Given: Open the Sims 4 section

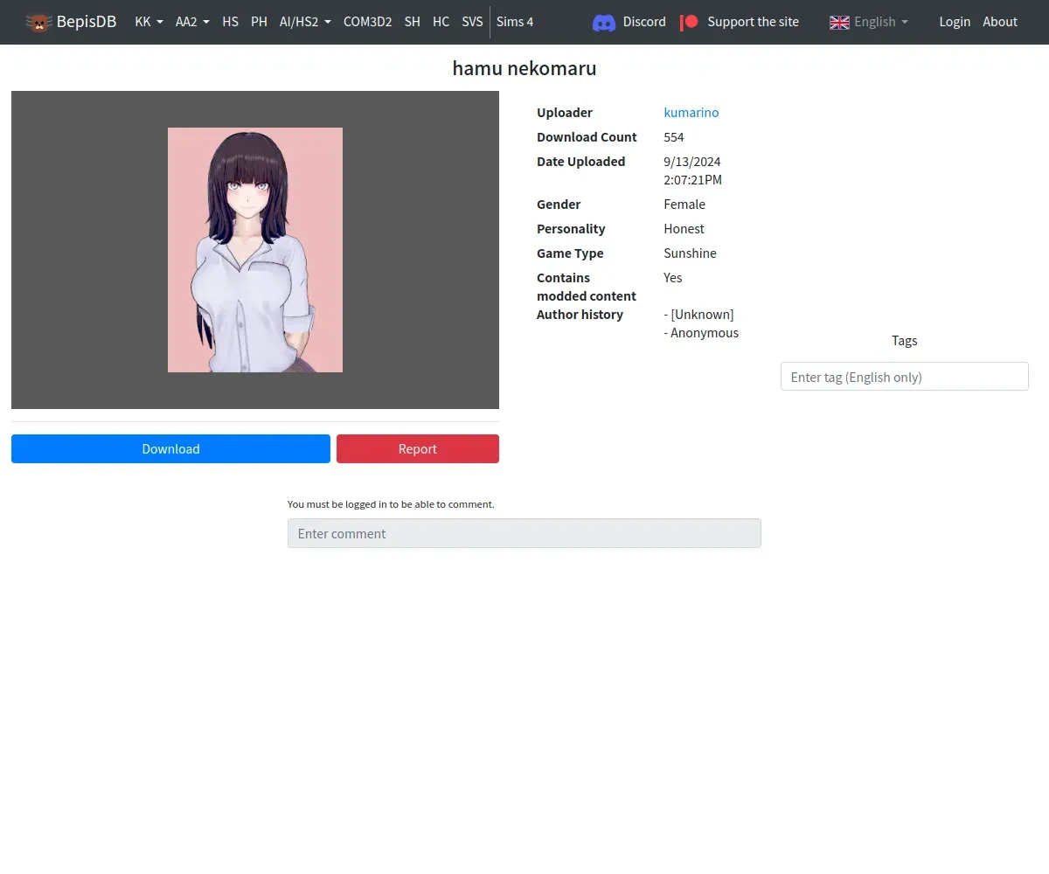Looking at the screenshot, I should (x=515, y=22).
